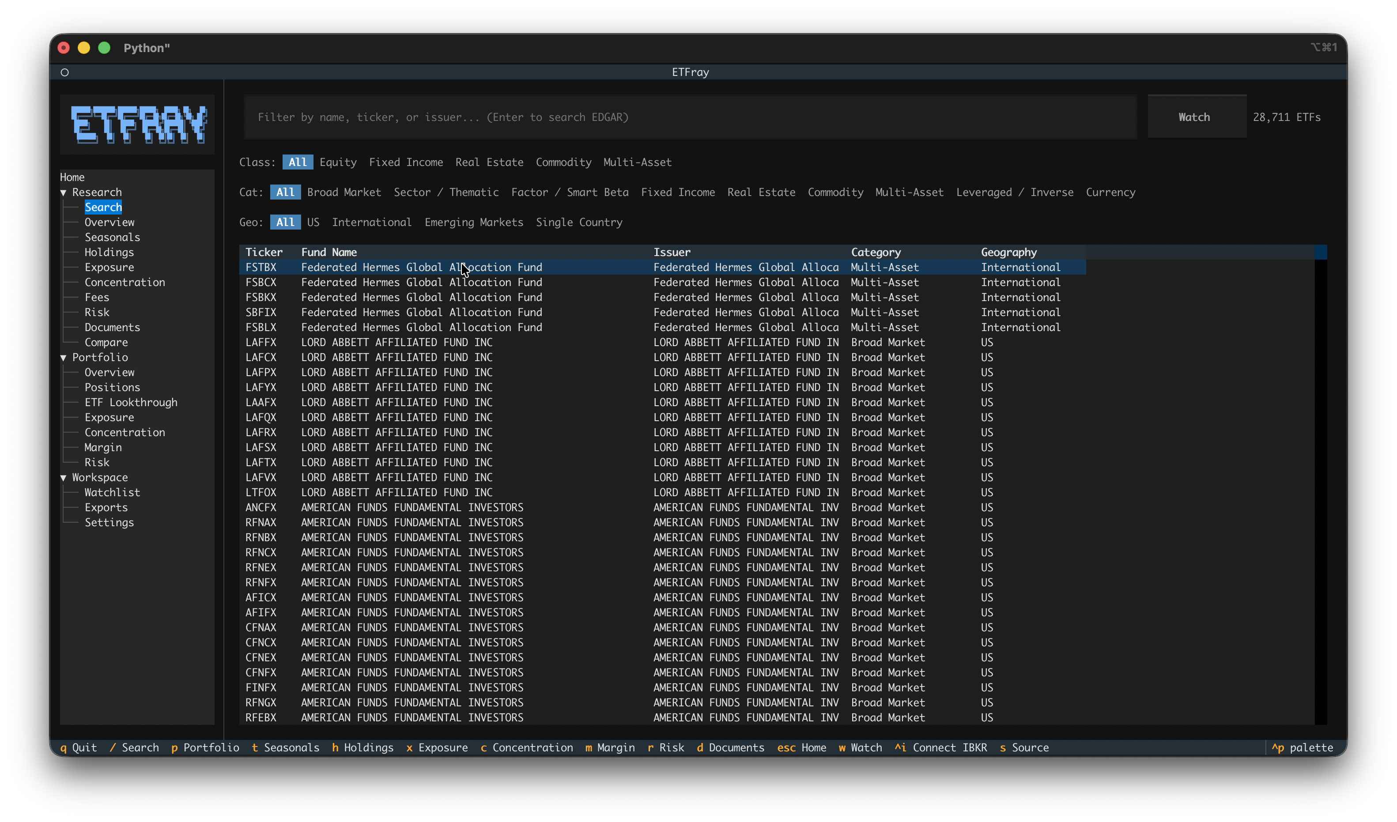Click the ETFRAY logo
Image resolution: width=1397 pixels, height=822 pixels.
click(139, 125)
